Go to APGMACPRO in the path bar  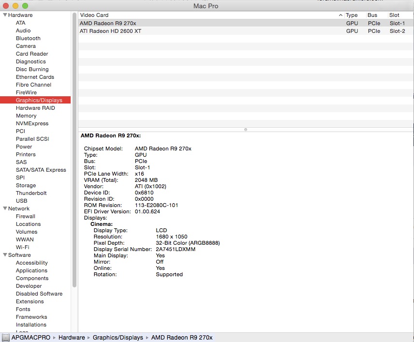tap(30, 338)
